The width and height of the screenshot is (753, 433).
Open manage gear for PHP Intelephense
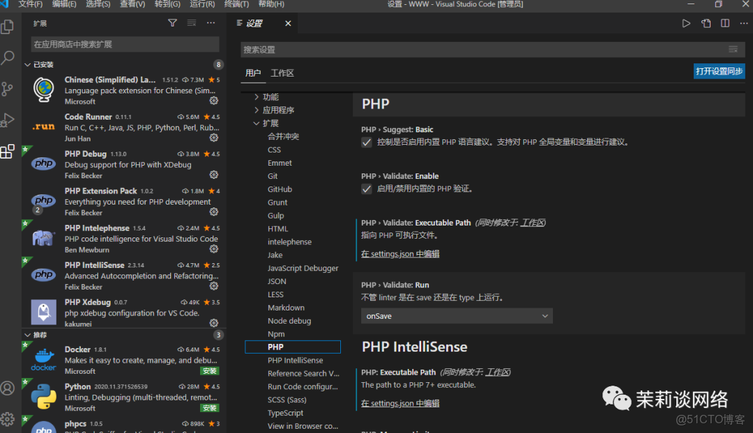coord(214,249)
